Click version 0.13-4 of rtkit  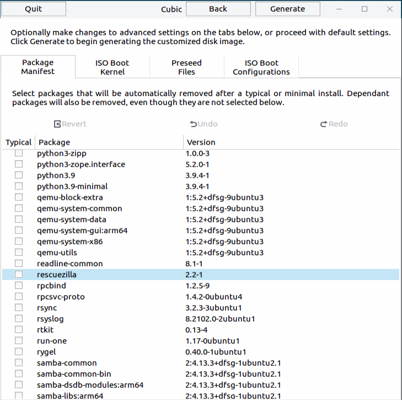point(196,330)
